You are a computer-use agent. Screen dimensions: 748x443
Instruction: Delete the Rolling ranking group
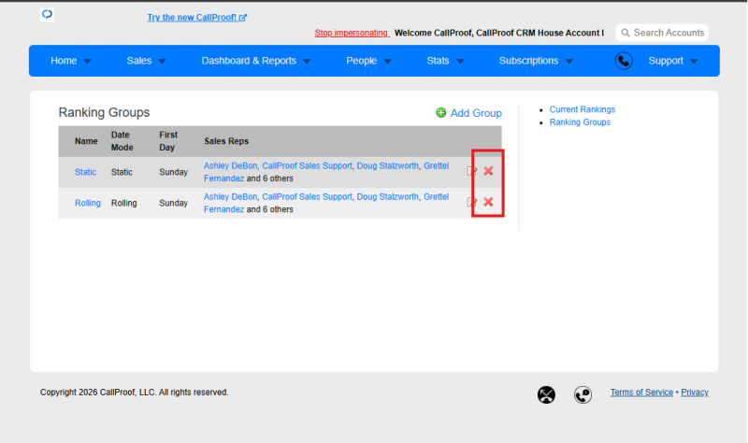click(x=488, y=202)
